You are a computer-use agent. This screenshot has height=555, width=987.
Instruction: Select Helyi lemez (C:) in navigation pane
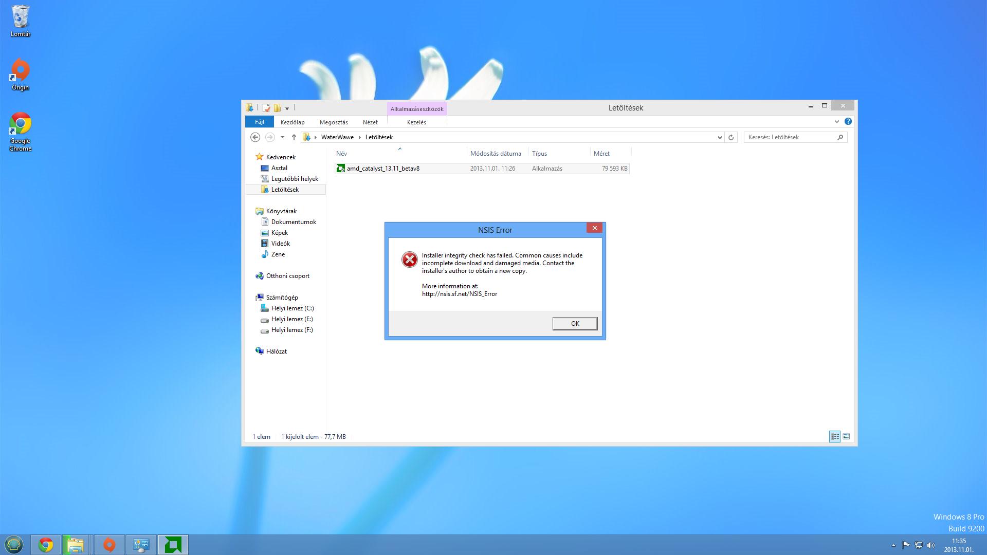[292, 308]
